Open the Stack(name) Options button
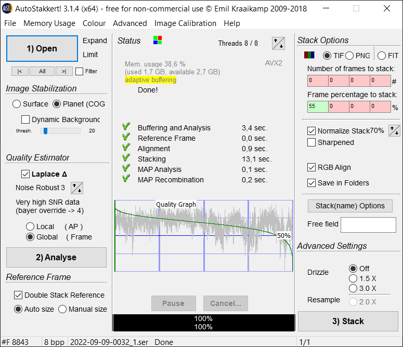 [x=350, y=206]
